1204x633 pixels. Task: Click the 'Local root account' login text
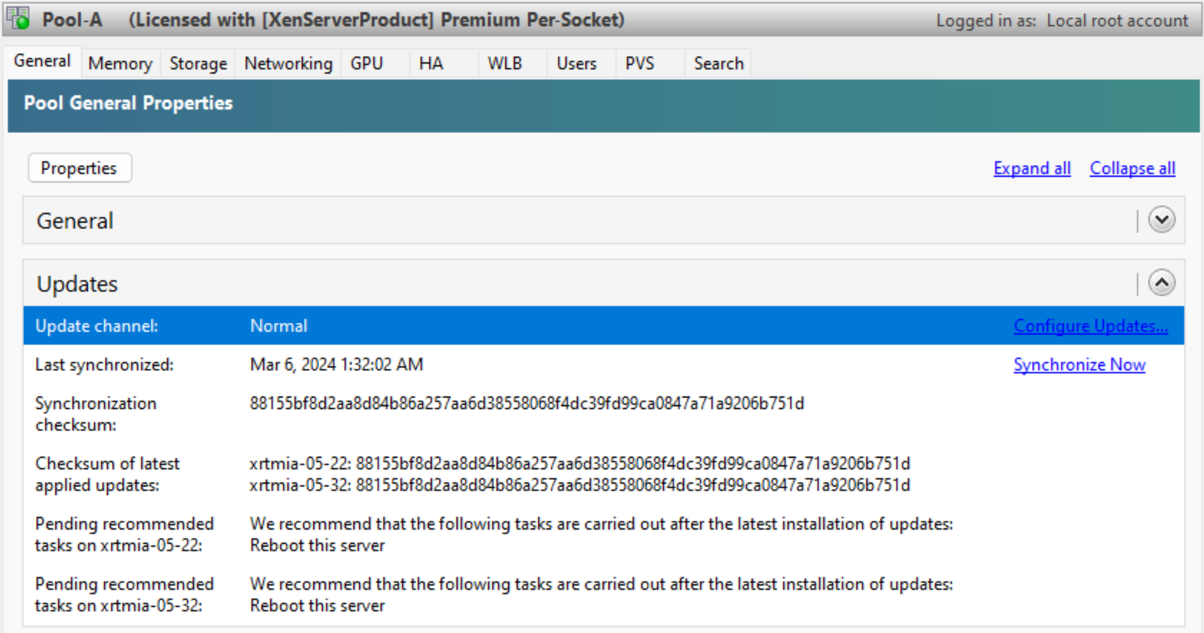click(x=1117, y=21)
